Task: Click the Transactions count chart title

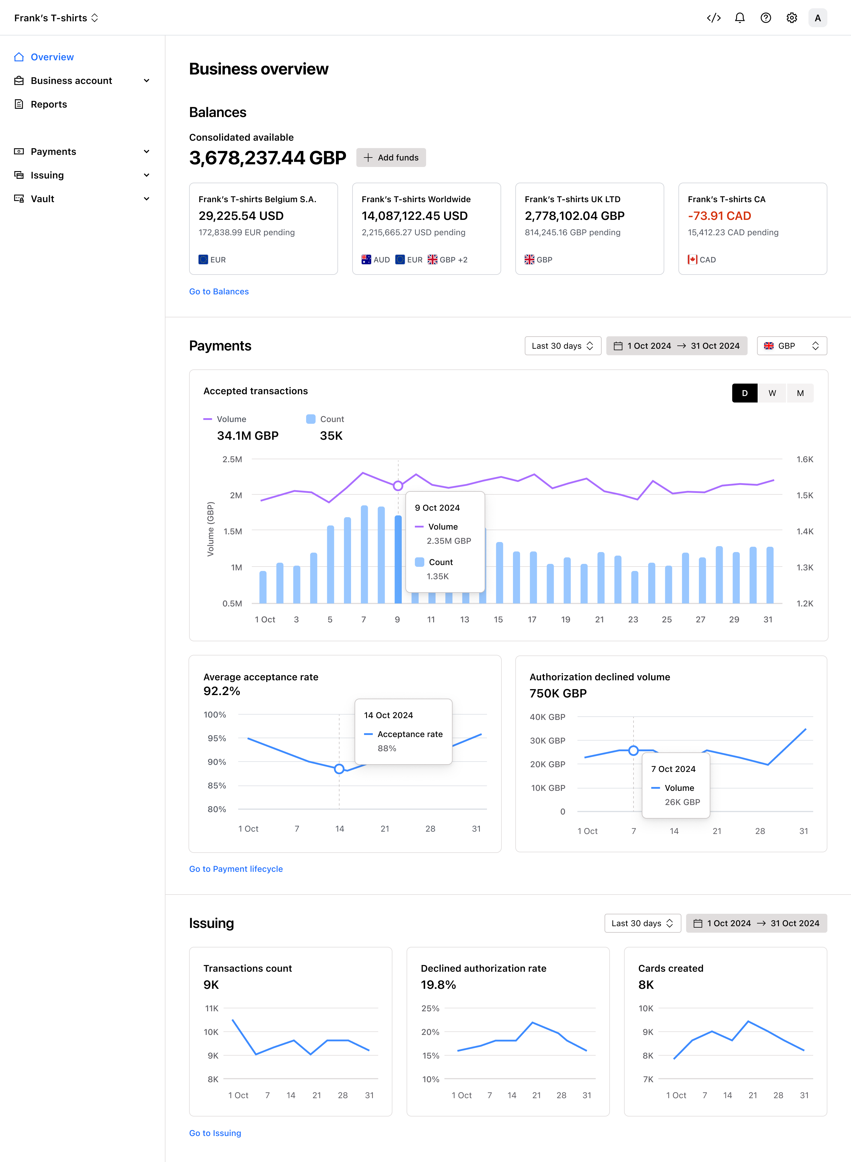Action: pos(247,968)
